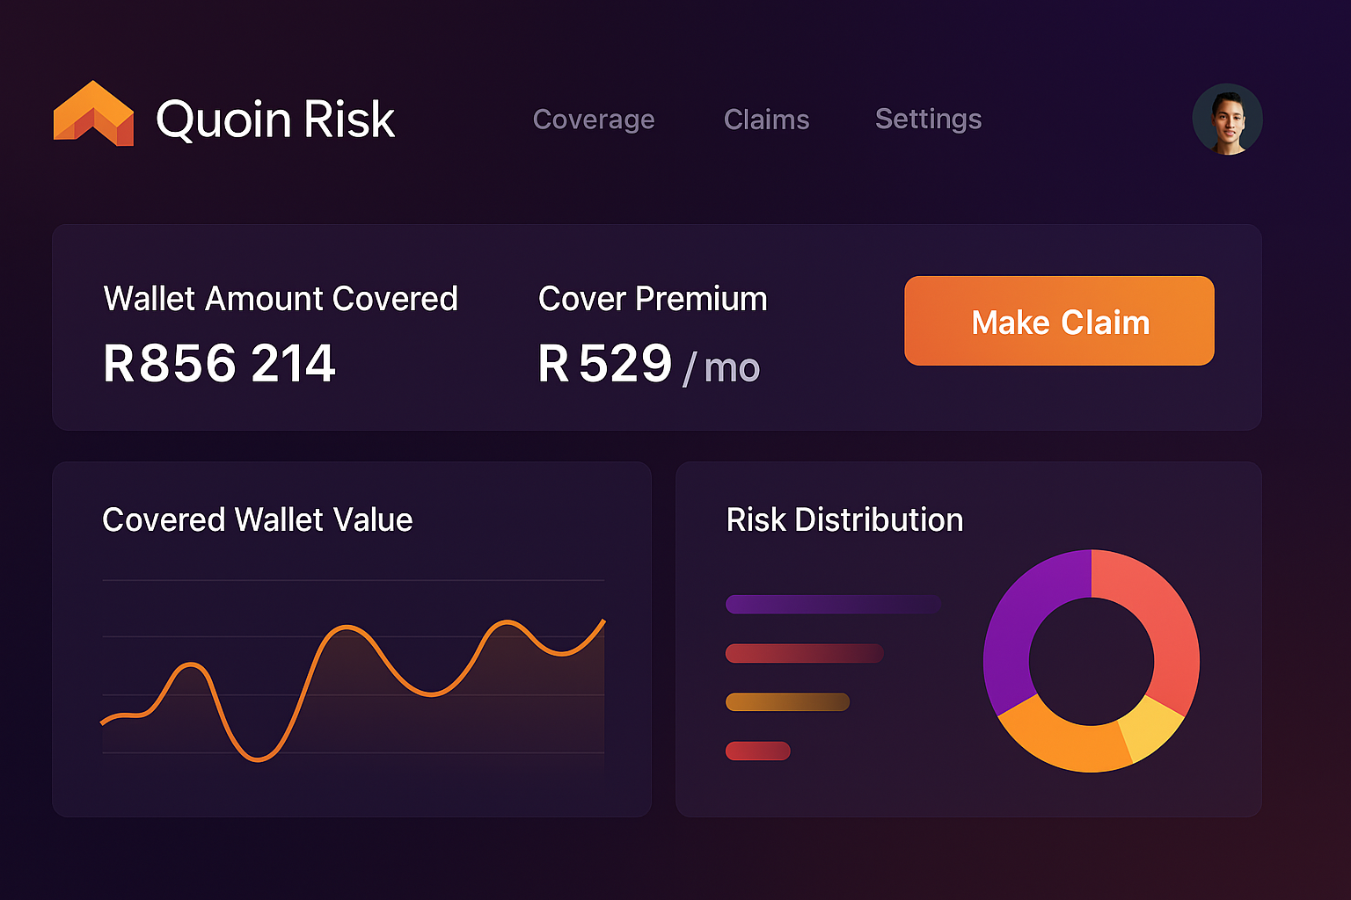Click the dark red risk legend bar
The width and height of the screenshot is (1351, 900).
click(804, 653)
